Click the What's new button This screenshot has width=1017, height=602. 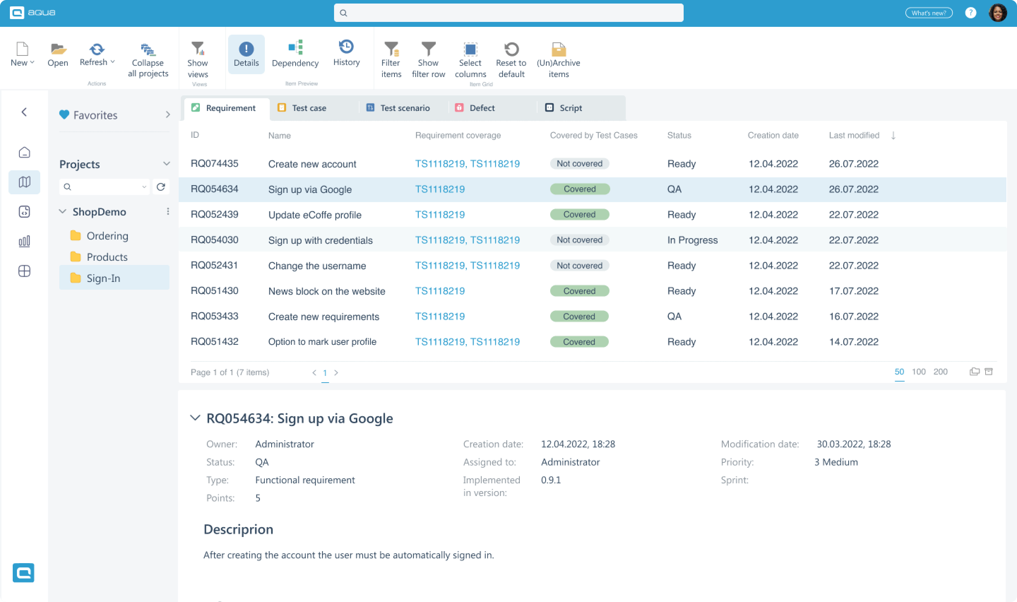point(928,13)
